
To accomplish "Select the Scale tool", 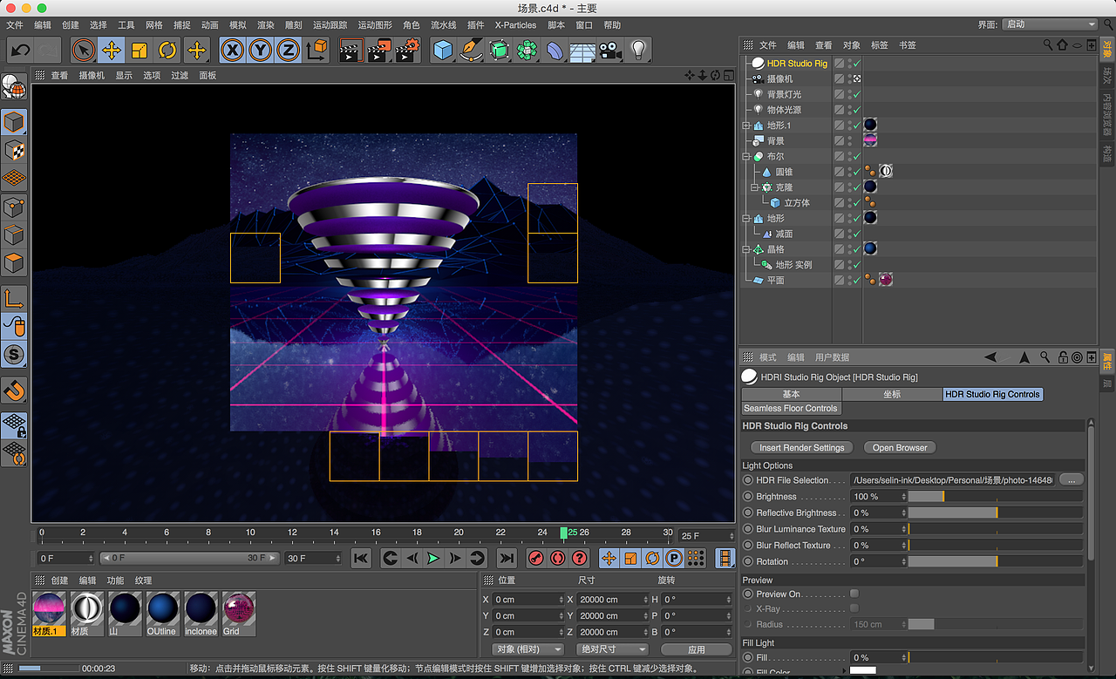I will coord(139,50).
